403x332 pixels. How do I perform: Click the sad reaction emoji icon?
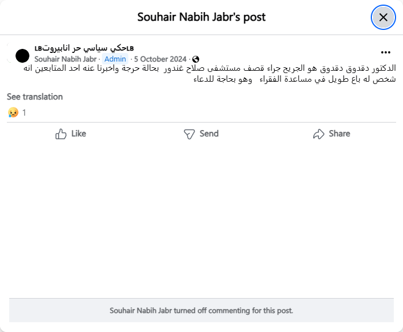pyautogui.click(x=13, y=113)
